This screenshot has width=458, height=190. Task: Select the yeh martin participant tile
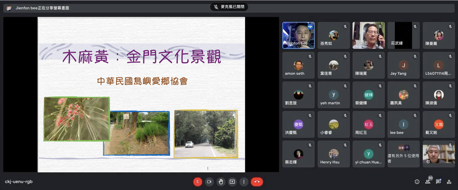[334, 95]
